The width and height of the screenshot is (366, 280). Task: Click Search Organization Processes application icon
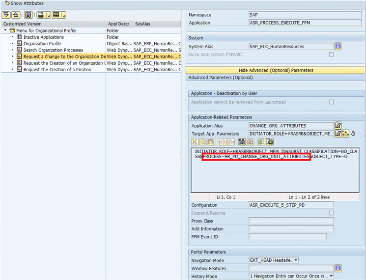[19, 50]
